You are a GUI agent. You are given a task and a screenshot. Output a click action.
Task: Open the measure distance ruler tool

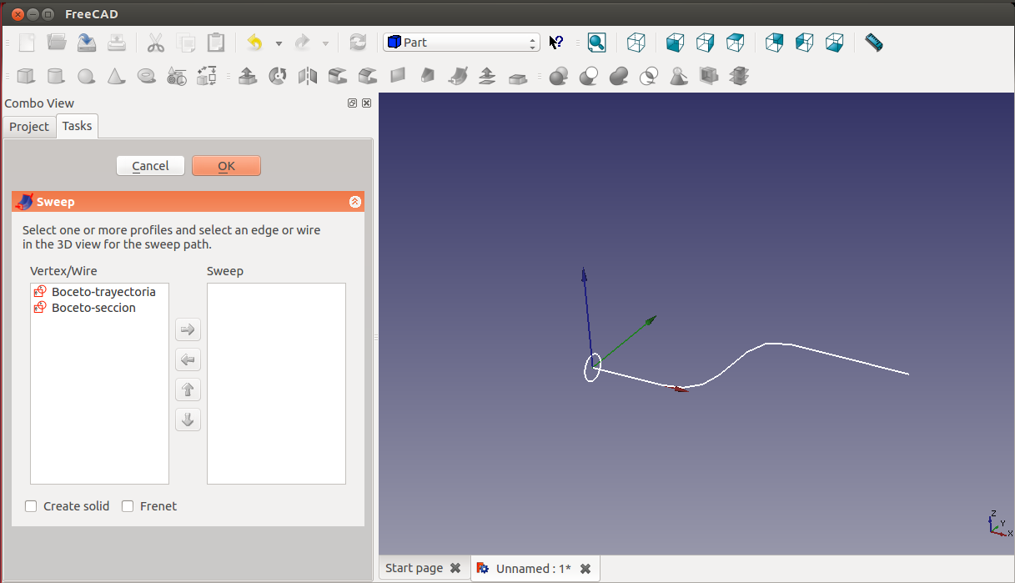coord(873,43)
